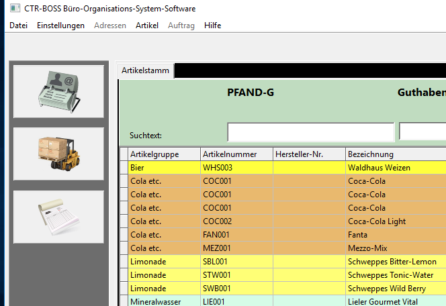Open the forklift article stock icon
This screenshot has height=306, width=446.
coord(58,154)
